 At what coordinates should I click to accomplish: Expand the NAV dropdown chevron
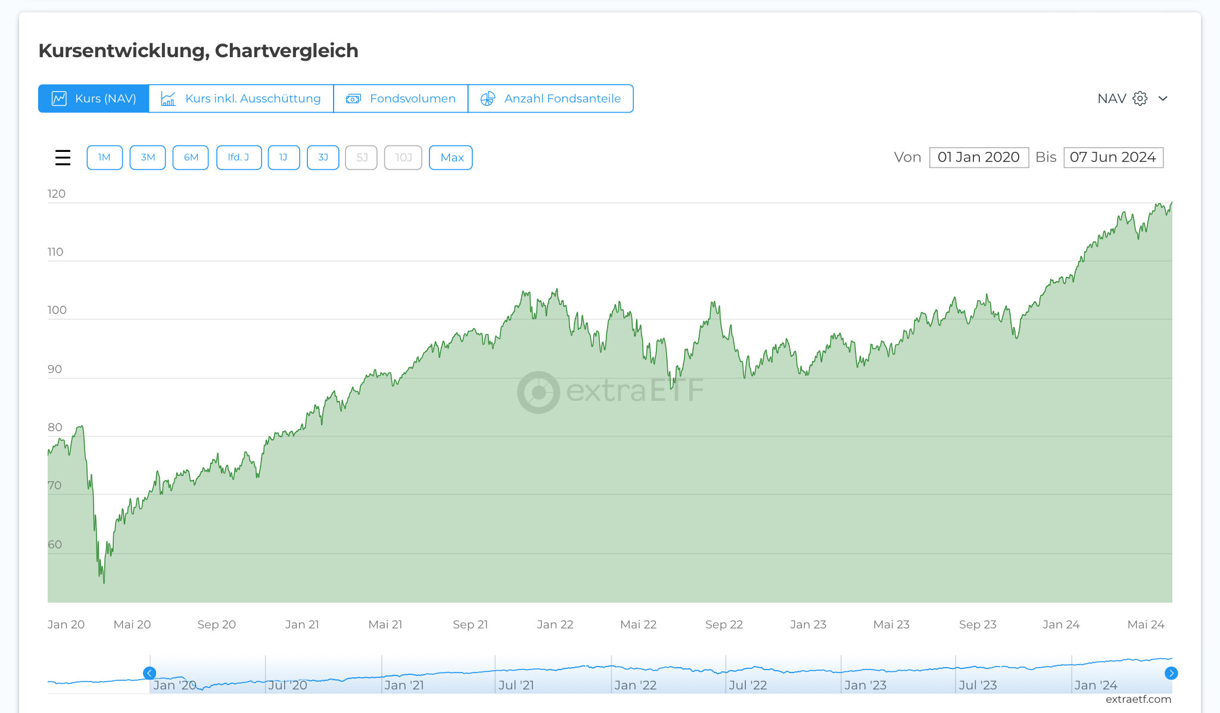coord(1163,98)
